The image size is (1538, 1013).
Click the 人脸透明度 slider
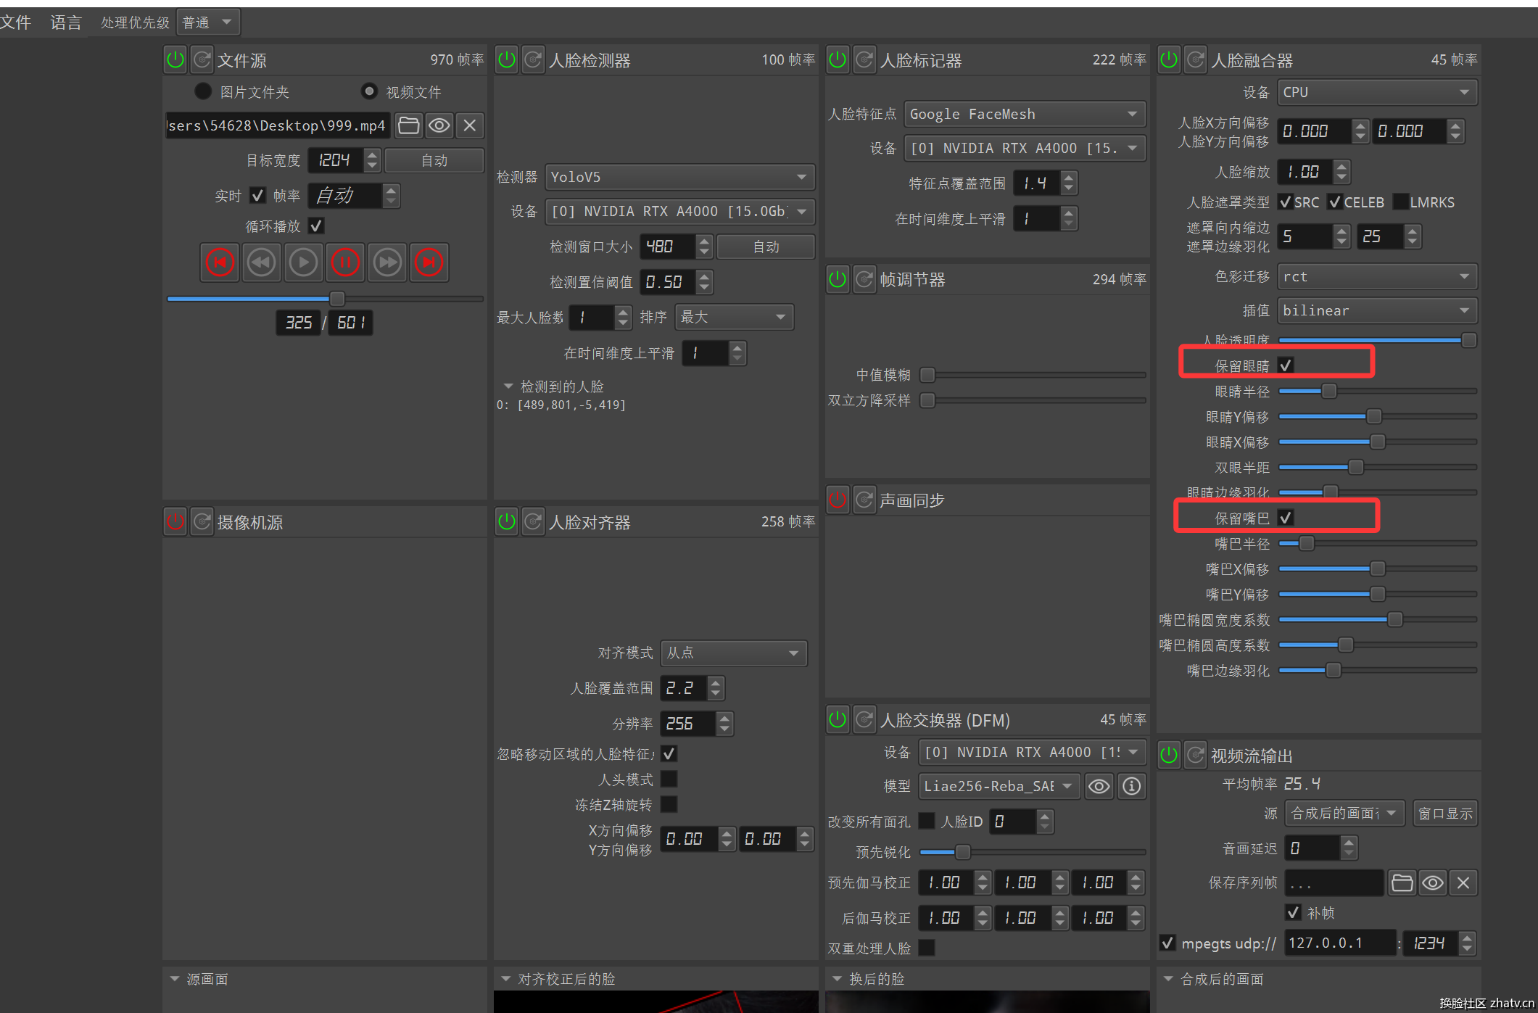(x=1376, y=340)
